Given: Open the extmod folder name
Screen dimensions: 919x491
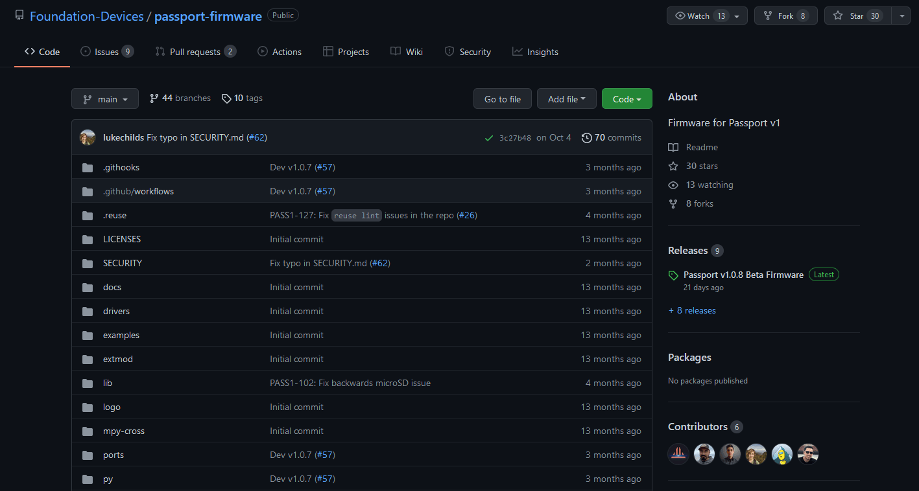Looking at the screenshot, I should [118, 360].
